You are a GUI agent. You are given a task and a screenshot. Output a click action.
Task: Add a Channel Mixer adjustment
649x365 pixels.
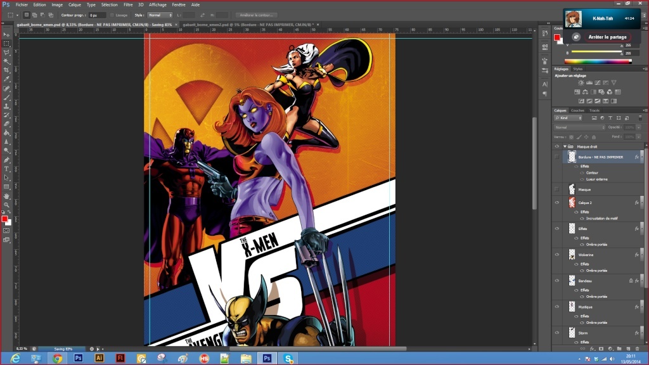pos(610,92)
